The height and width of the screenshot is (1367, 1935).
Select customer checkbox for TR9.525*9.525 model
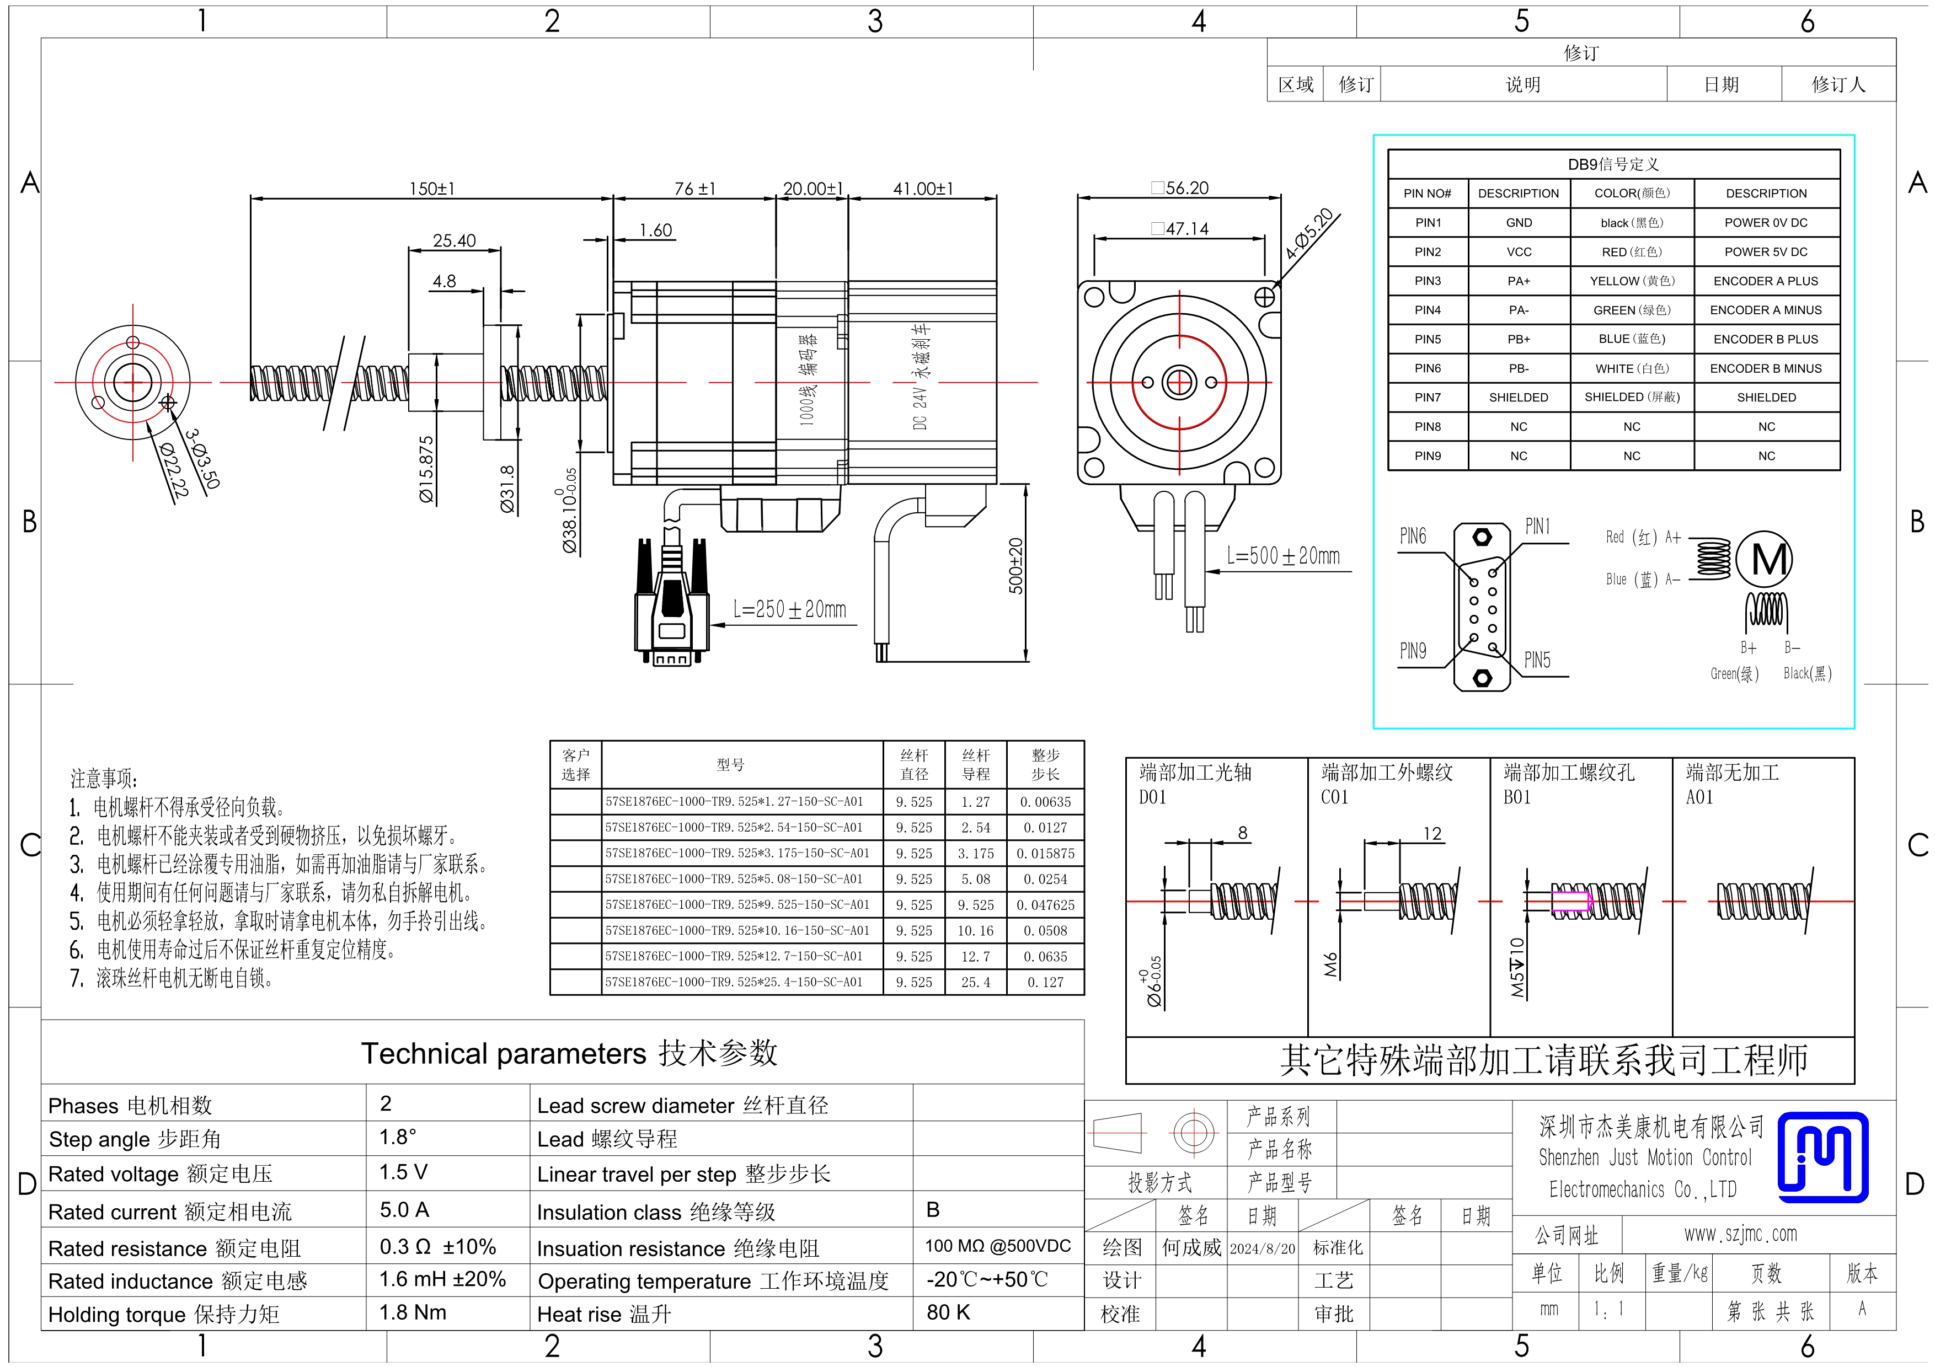[576, 904]
